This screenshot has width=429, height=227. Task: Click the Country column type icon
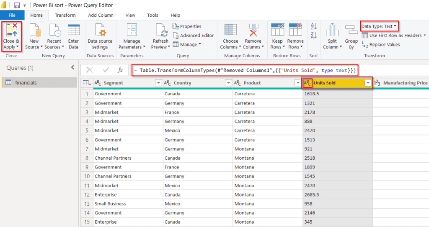point(168,83)
